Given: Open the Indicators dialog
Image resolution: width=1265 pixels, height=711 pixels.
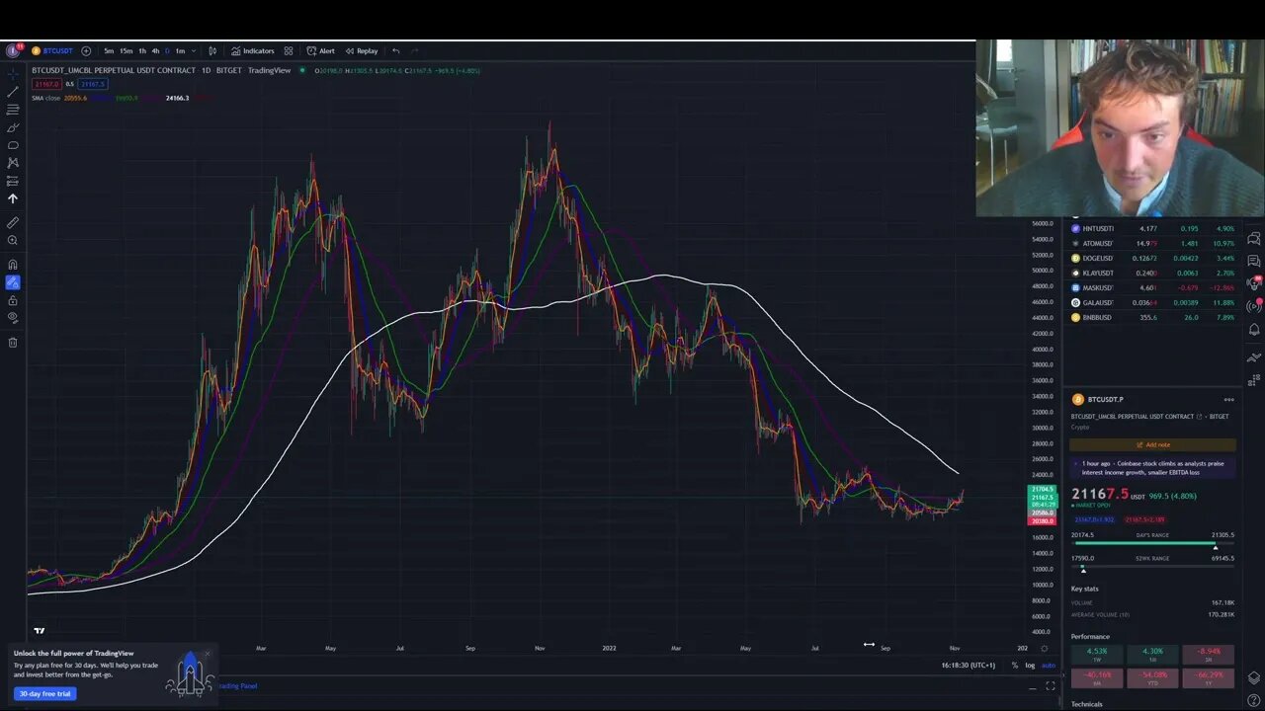Looking at the screenshot, I should 253,50.
